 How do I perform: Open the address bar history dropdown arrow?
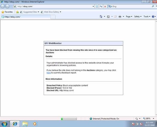click(x=93, y=7)
